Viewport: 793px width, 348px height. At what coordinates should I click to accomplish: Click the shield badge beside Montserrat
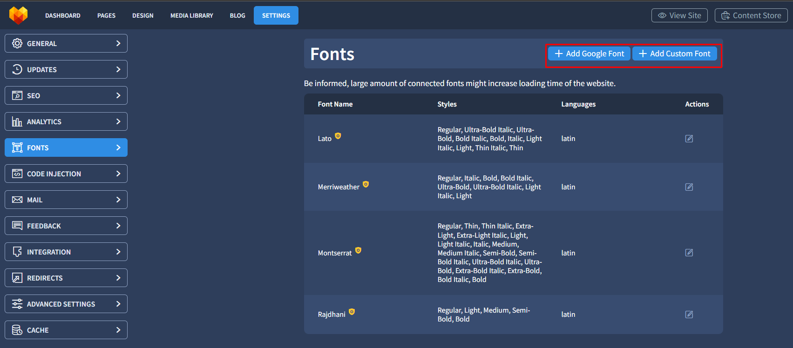pyautogui.click(x=358, y=250)
